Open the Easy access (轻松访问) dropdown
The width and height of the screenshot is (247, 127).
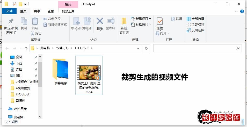(141, 24)
